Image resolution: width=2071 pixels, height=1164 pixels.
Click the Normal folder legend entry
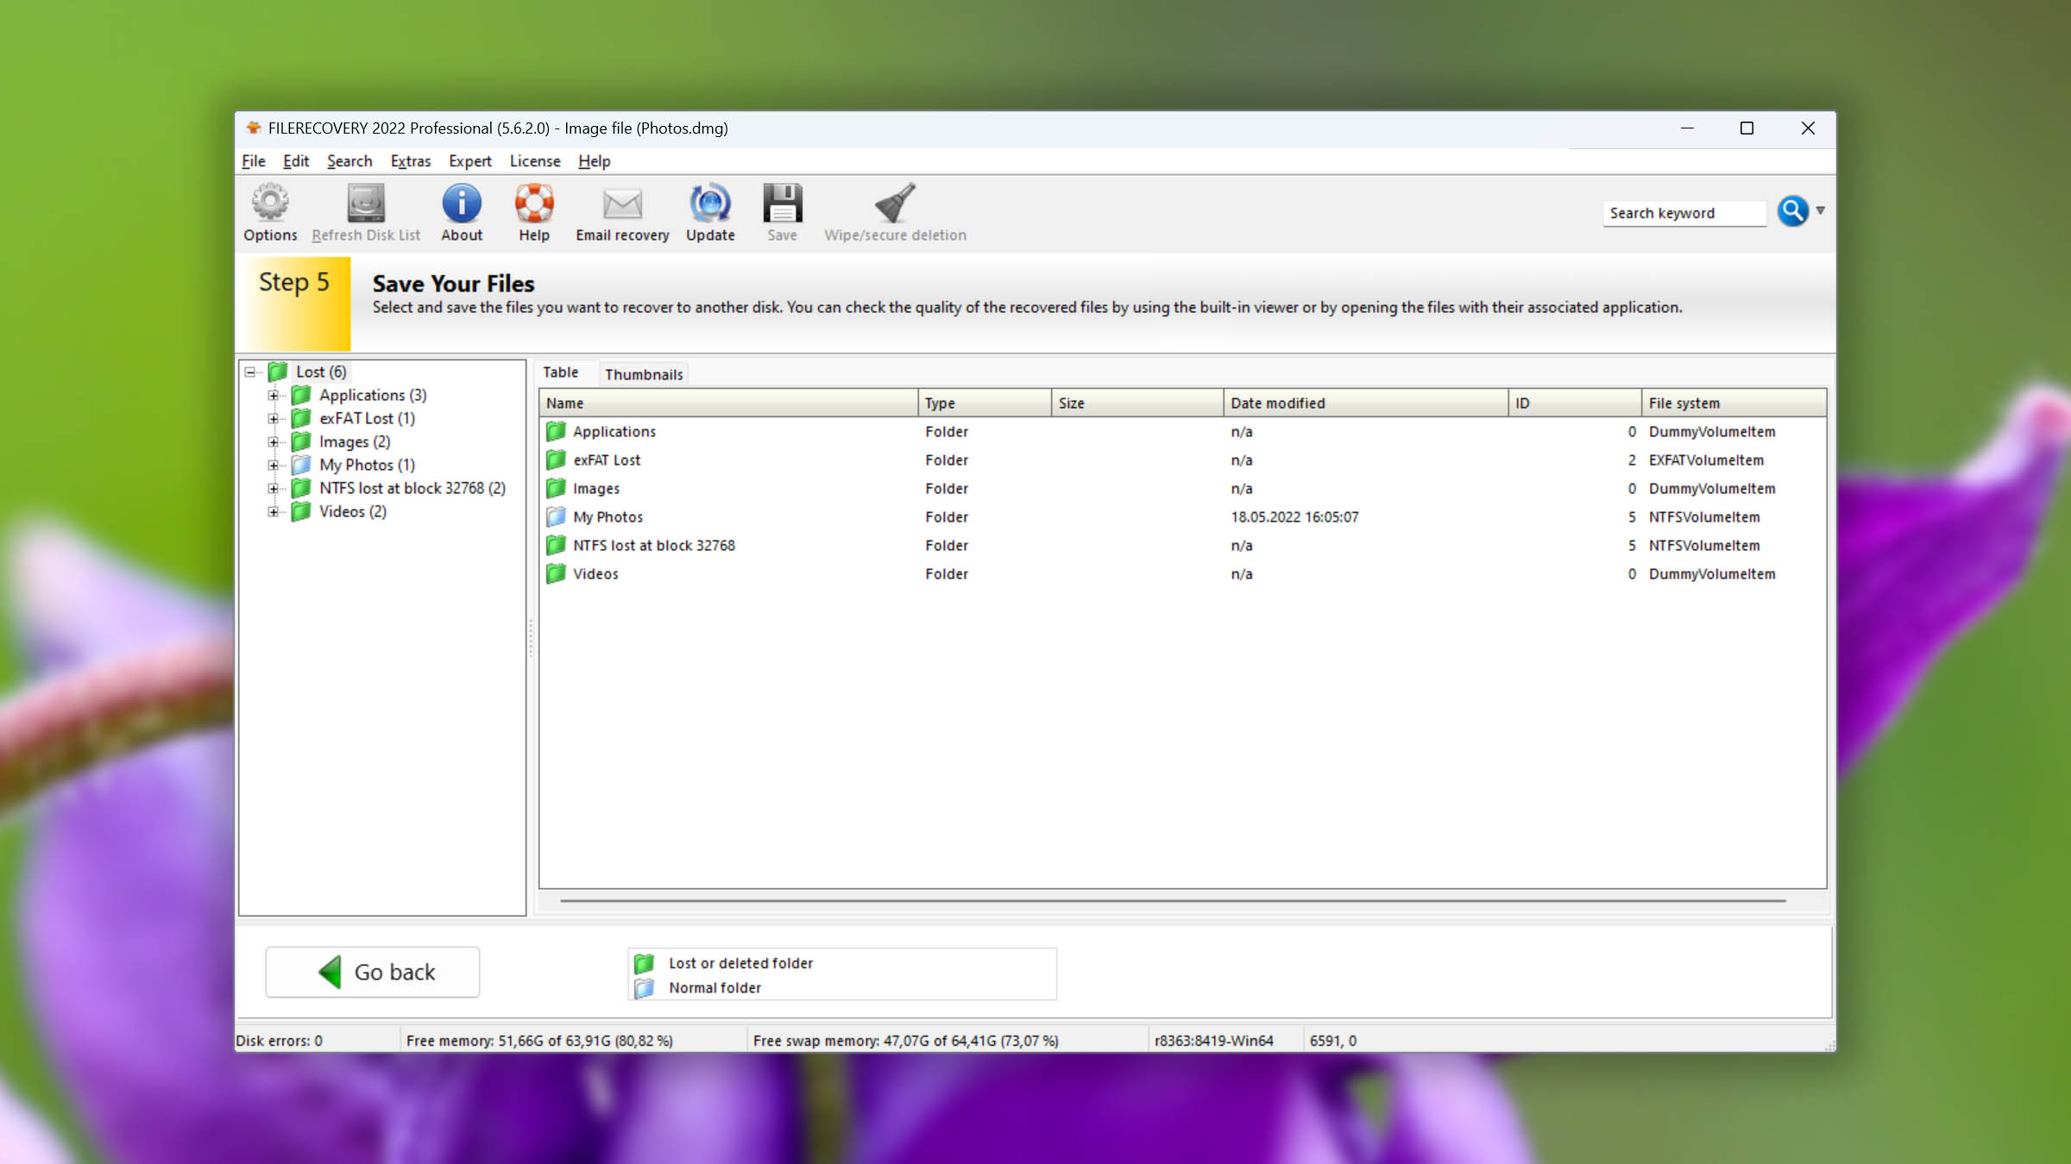(x=715, y=987)
